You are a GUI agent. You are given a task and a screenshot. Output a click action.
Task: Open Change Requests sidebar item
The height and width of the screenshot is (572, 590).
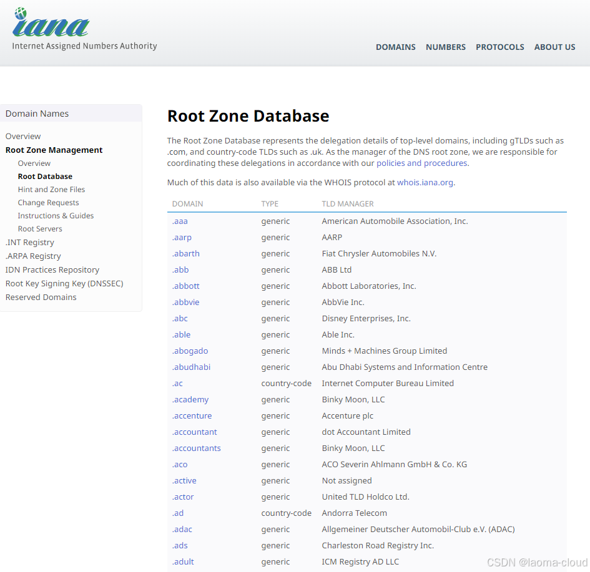click(48, 203)
